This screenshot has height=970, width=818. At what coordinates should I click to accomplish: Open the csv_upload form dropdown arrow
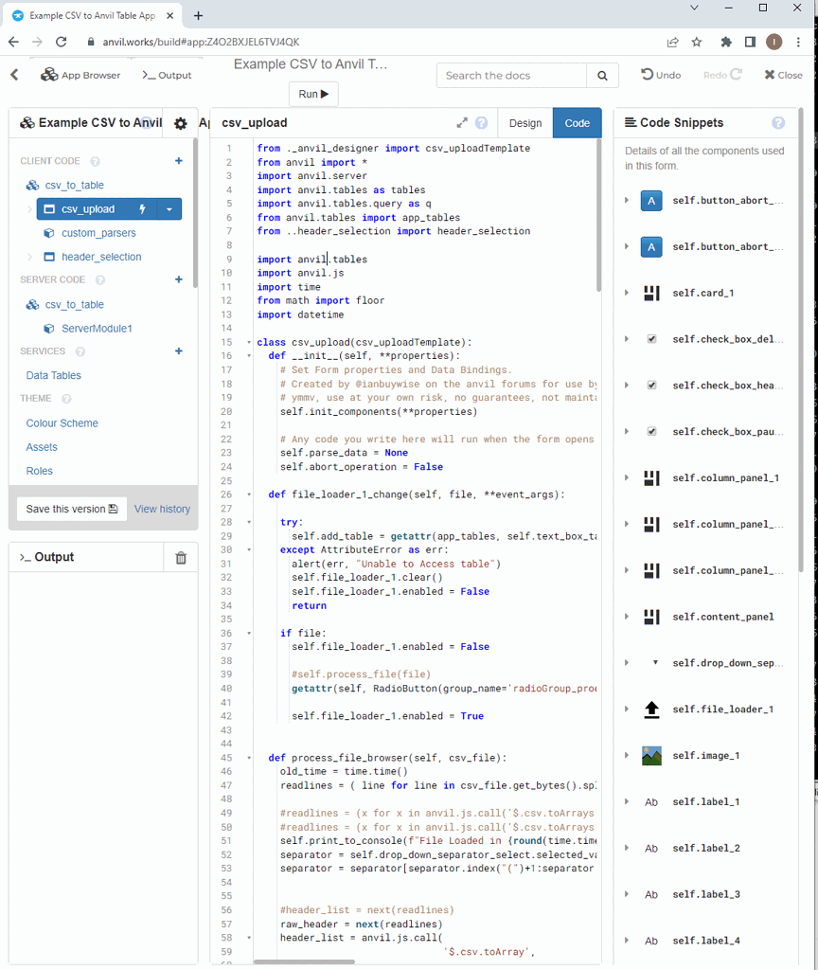(x=169, y=209)
